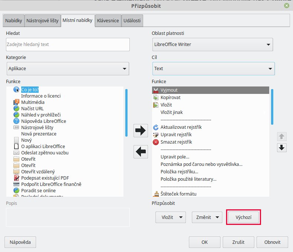The height and width of the screenshot is (252, 293).
Task: Open help via Nápověda button
Action: pos(20,242)
